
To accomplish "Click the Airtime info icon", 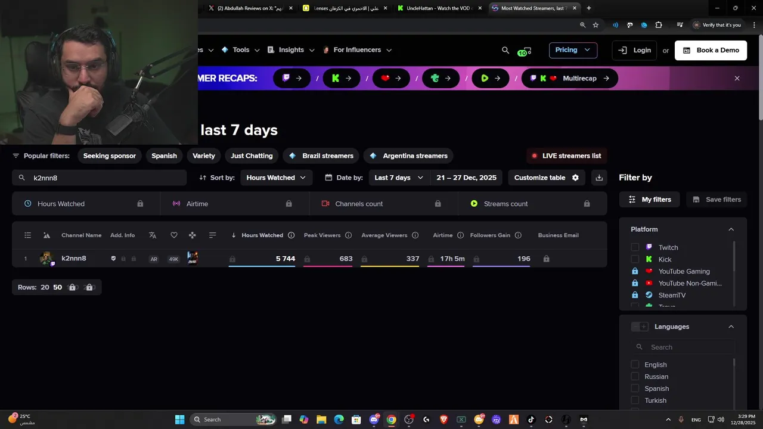I will (x=460, y=235).
